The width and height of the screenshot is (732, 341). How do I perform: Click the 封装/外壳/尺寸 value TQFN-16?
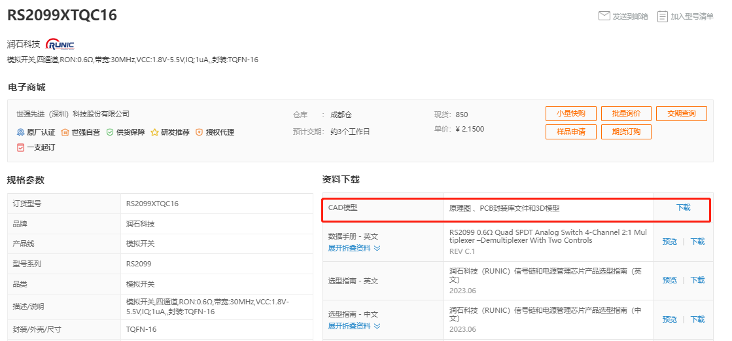coord(141,329)
